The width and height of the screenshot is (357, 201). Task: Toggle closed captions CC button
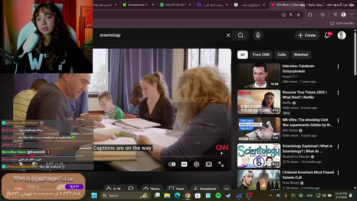[x=184, y=164]
